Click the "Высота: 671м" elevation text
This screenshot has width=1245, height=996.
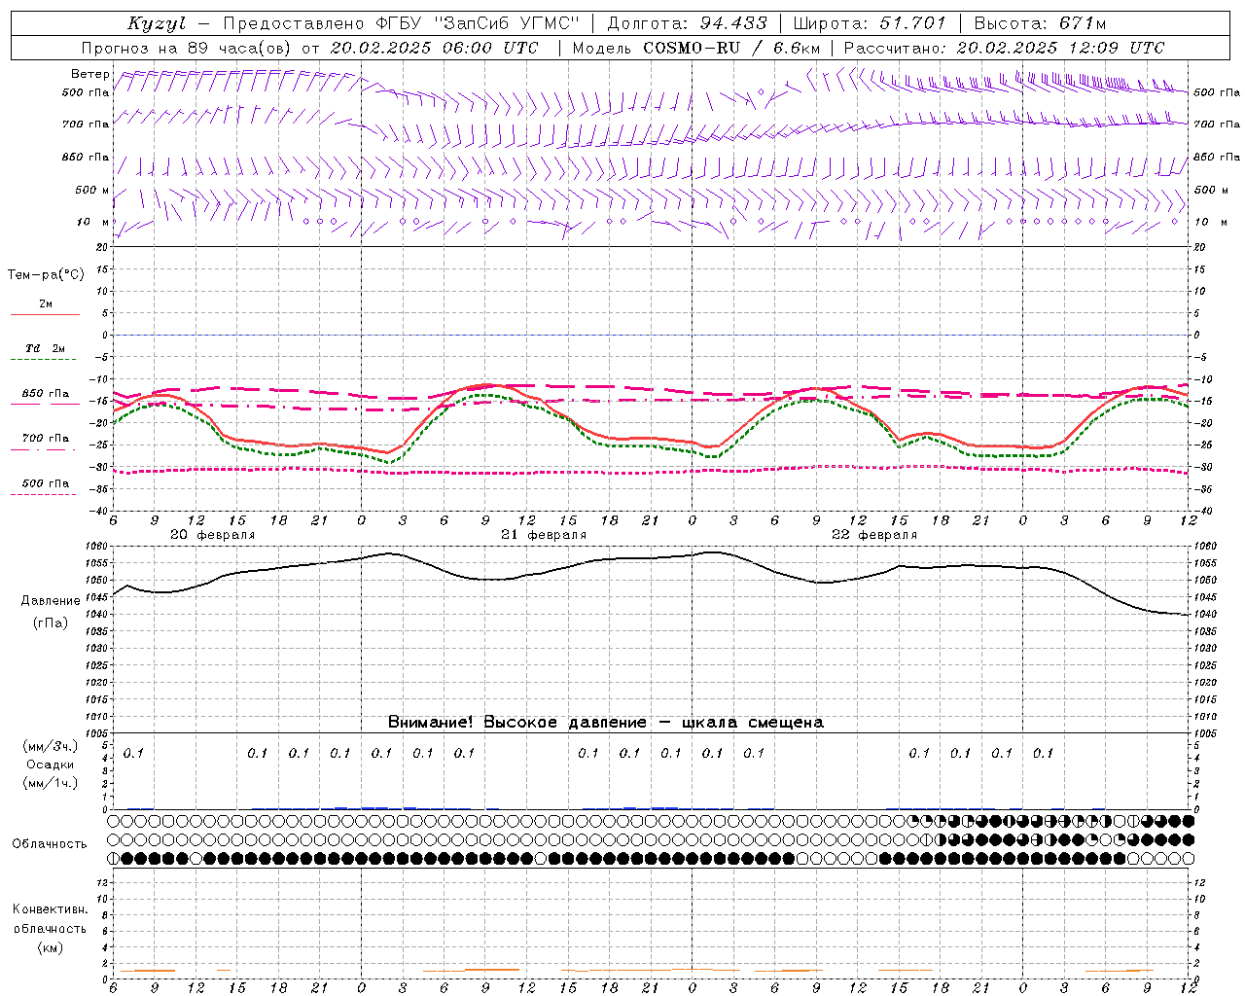(1040, 23)
